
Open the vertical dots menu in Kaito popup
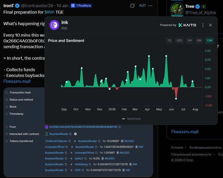tap(203, 25)
